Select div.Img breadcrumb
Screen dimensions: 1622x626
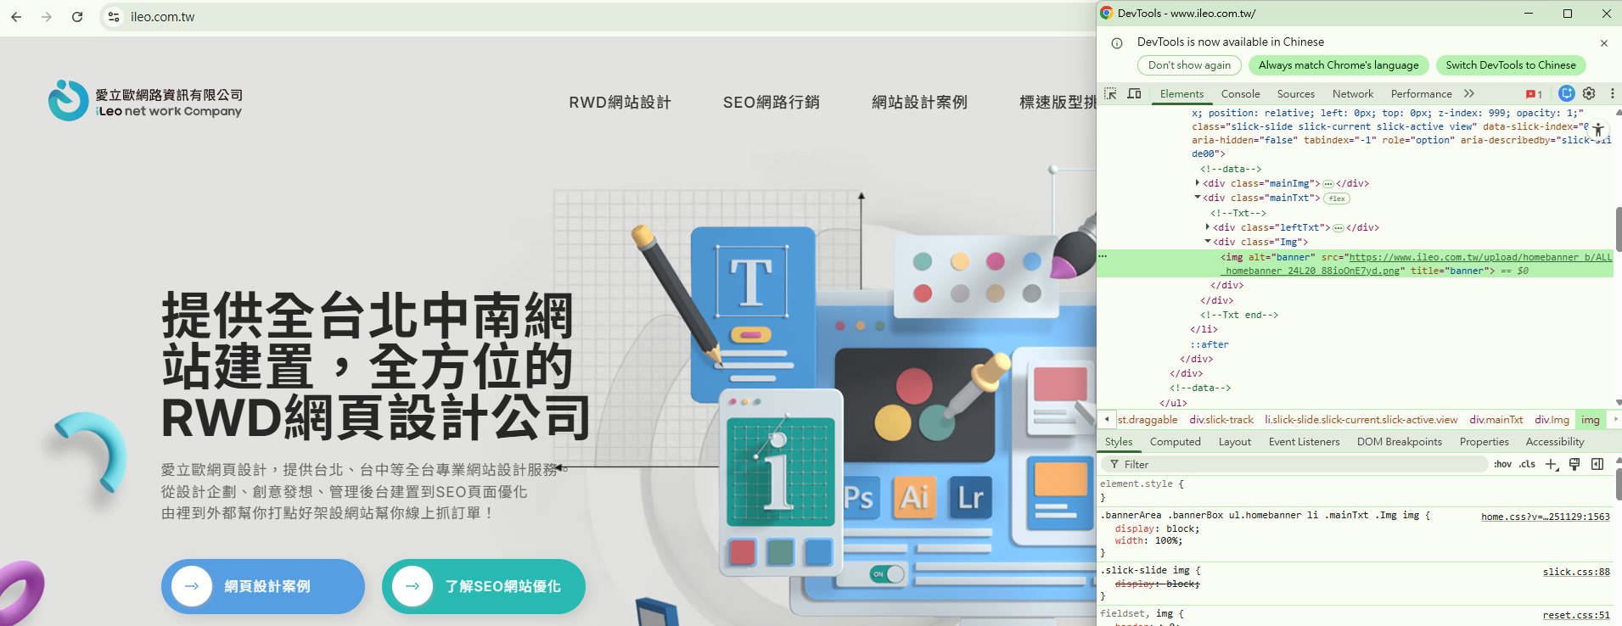pyautogui.click(x=1552, y=420)
